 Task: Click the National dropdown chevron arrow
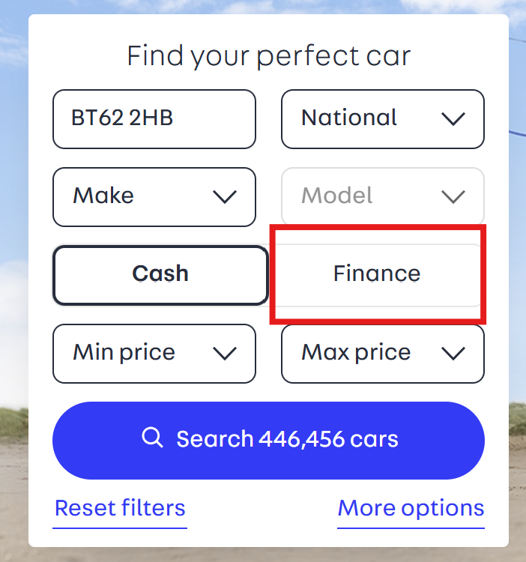click(453, 118)
